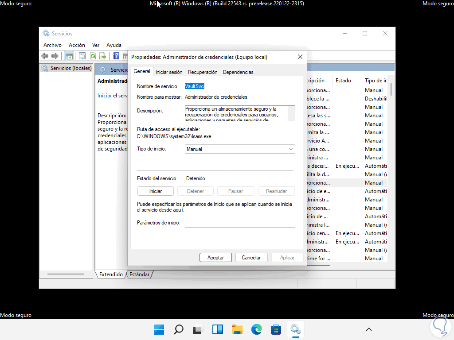Screen dimensions: 454x340
Task: Click the Parámetros de inicio input field
Action: point(240,223)
